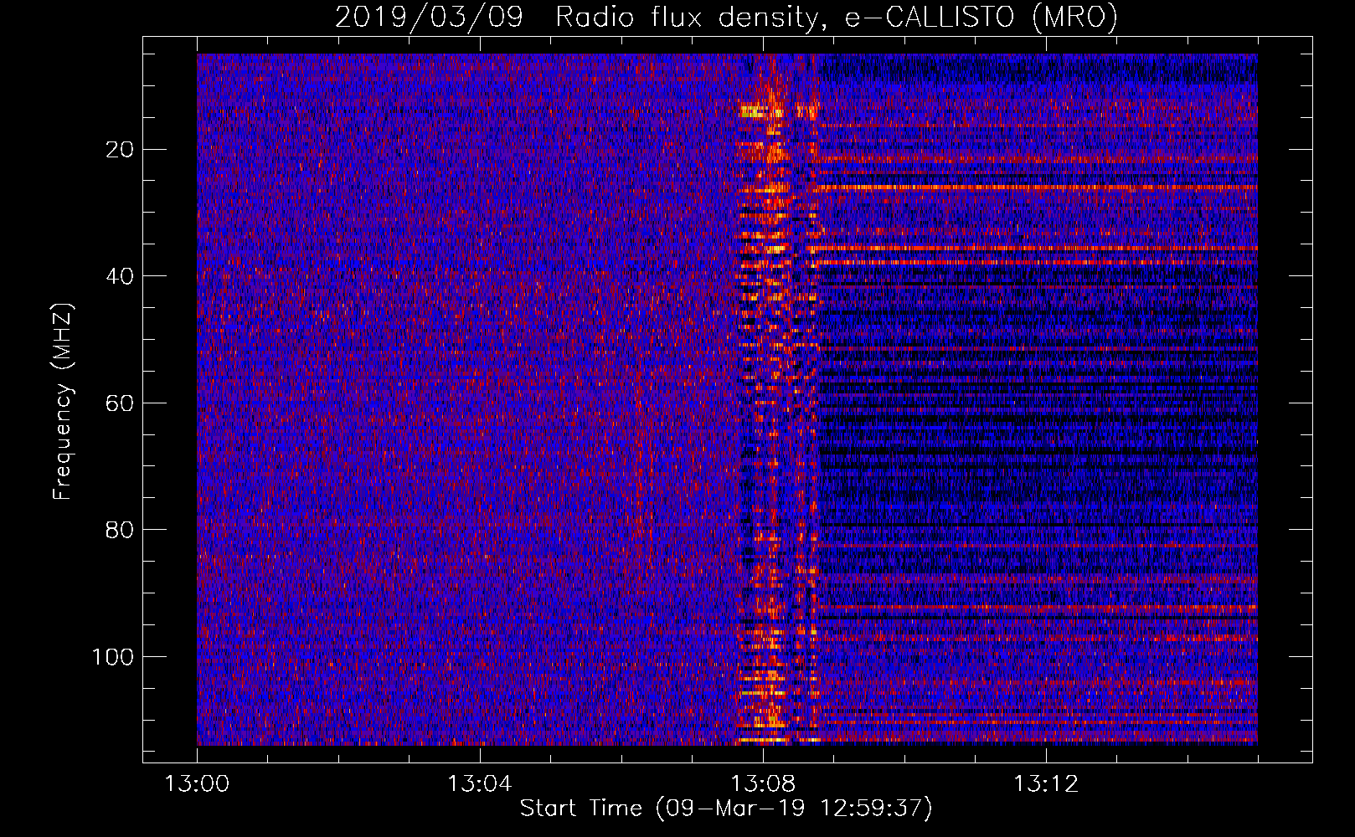Click the 'Start Time (09-Mar-19 12:59:37)' label
This screenshot has height=837, width=1355.
coord(726,808)
